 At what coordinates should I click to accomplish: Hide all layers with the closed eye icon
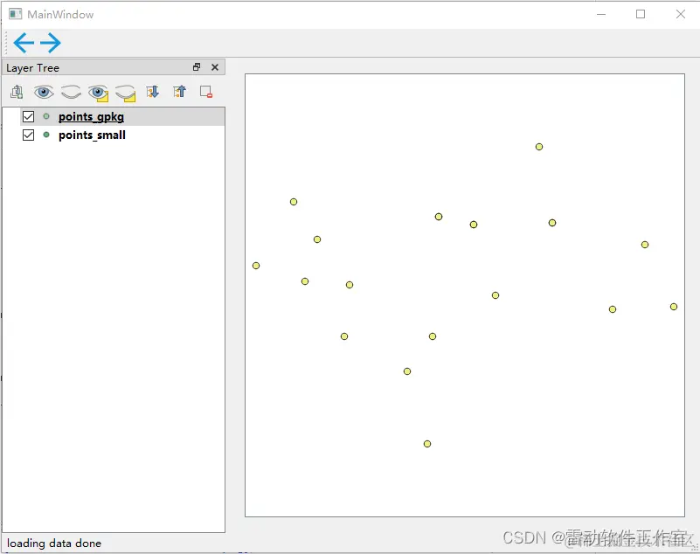coord(71,92)
